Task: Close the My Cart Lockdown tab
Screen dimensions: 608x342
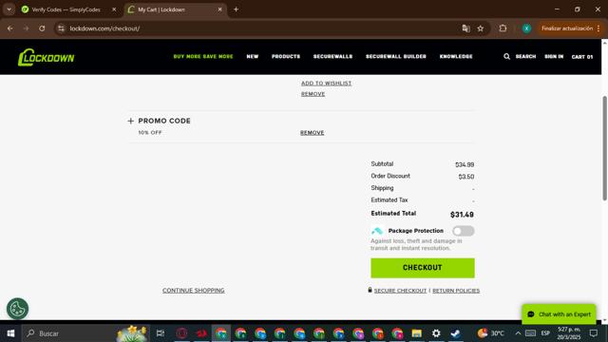Action: pyautogui.click(x=219, y=9)
